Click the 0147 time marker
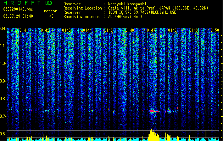The width and height of the screenshot is (223, 141). (x=151, y=30)
